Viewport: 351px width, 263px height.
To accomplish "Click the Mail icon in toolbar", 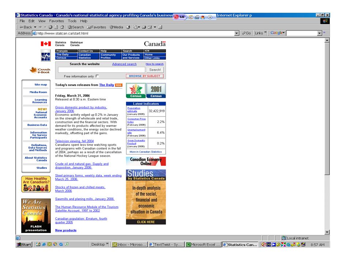I will (135, 27).
